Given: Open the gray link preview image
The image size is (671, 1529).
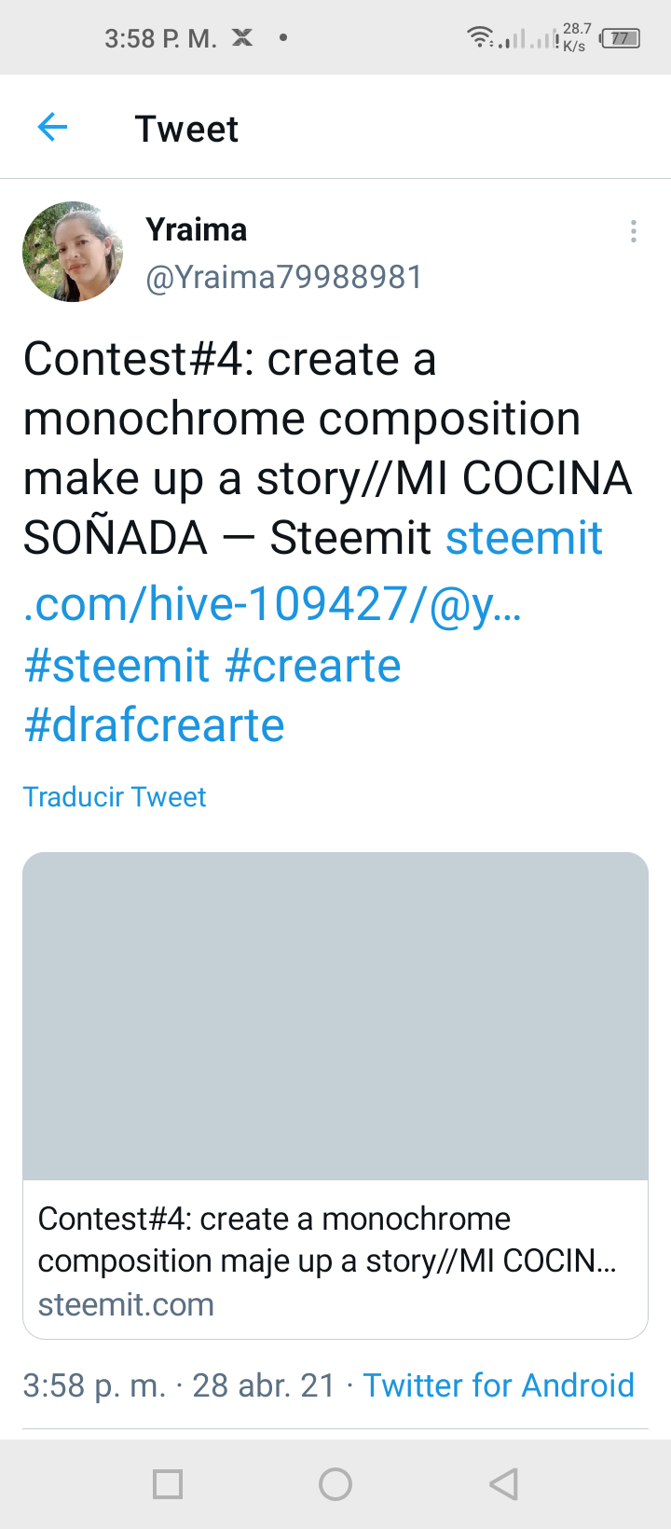Looking at the screenshot, I should click(335, 1016).
